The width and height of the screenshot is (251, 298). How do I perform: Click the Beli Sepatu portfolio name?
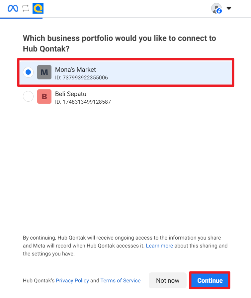click(71, 94)
